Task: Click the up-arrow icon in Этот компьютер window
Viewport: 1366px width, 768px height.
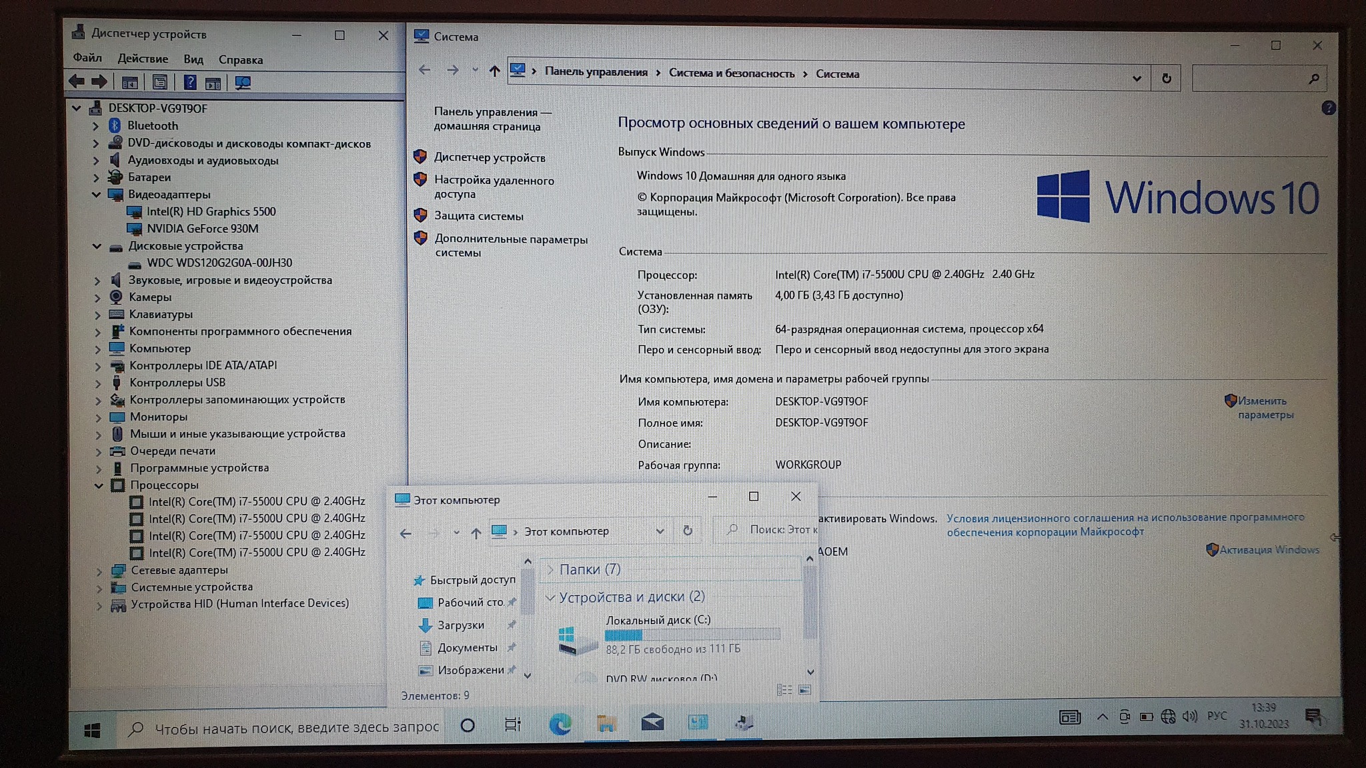Action: pyautogui.click(x=476, y=533)
